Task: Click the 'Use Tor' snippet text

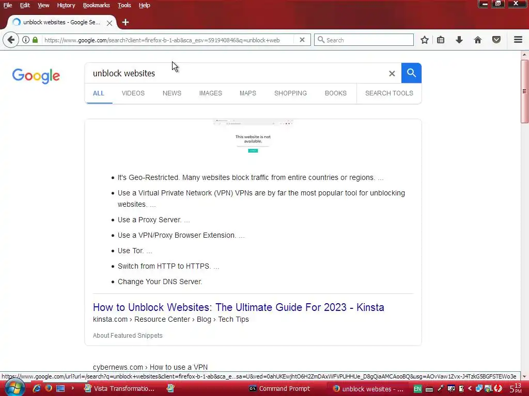Action: coord(135,251)
